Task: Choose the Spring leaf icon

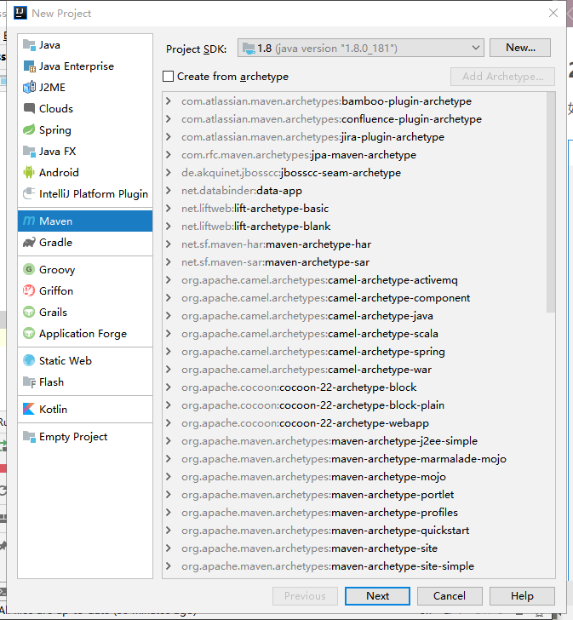Action: 29,129
